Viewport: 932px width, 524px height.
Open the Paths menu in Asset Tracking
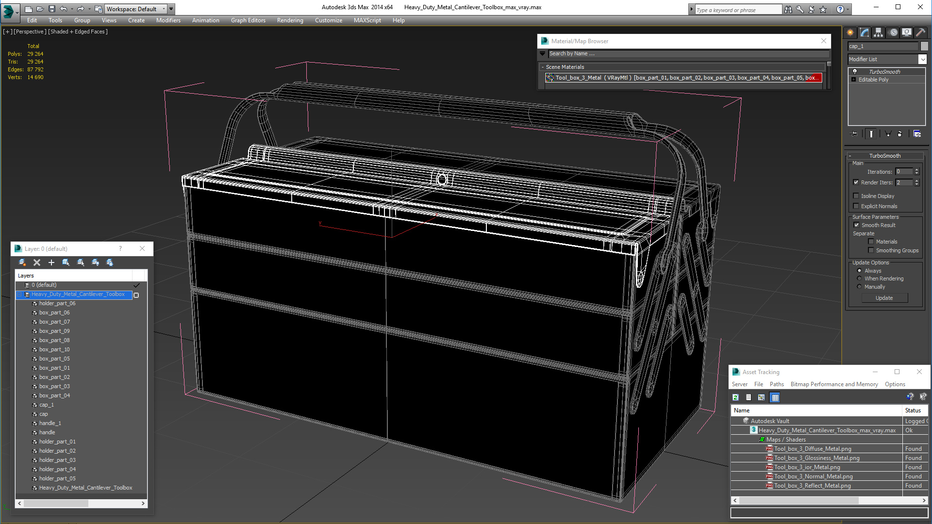coord(776,384)
